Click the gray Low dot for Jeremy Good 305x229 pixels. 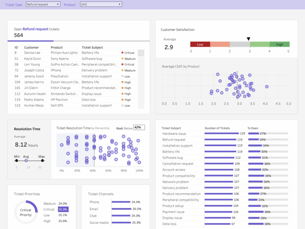tap(122, 76)
